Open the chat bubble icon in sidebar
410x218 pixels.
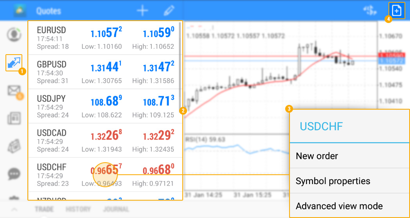click(x=14, y=173)
